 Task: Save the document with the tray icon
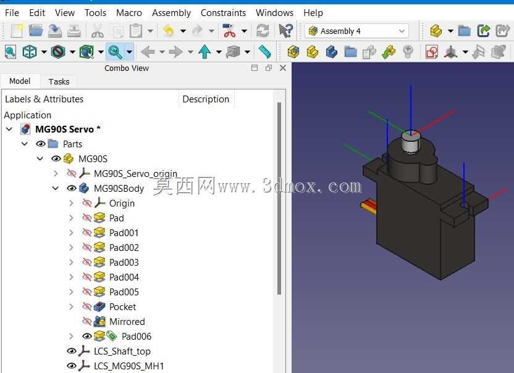point(55,31)
